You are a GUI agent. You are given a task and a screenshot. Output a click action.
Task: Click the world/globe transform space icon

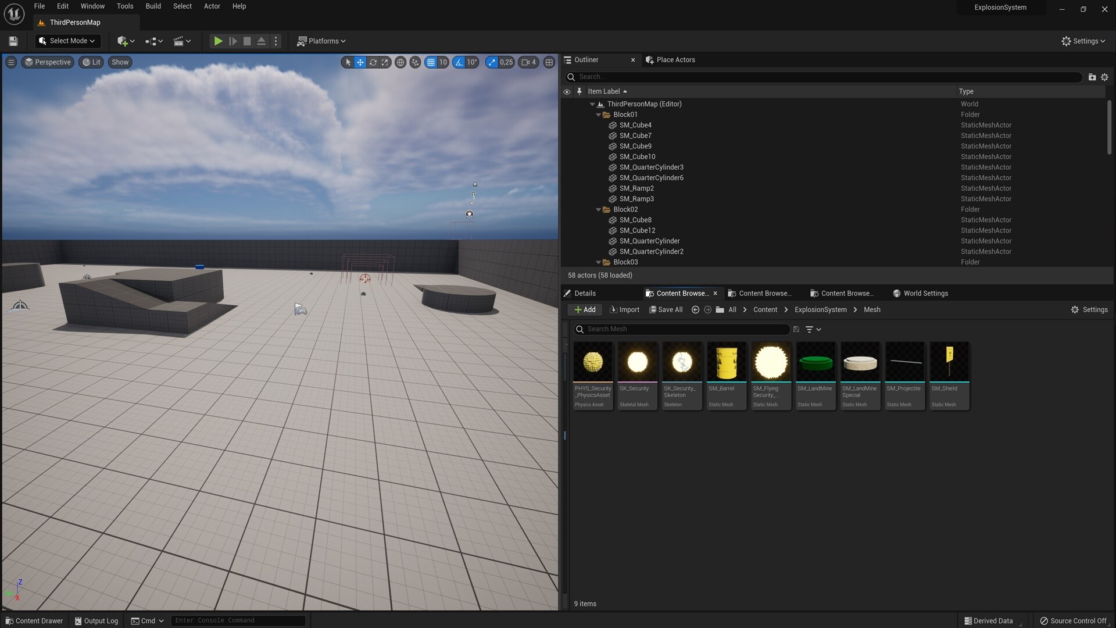[400, 62]
